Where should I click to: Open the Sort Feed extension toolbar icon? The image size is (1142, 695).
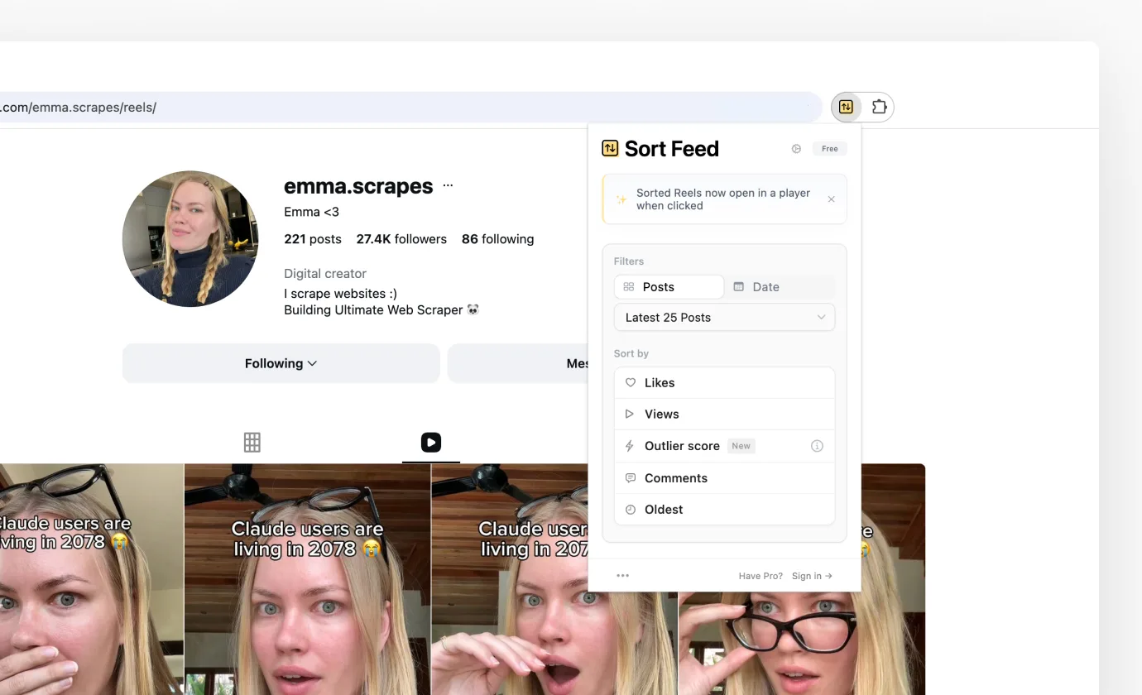click(846, 107)
